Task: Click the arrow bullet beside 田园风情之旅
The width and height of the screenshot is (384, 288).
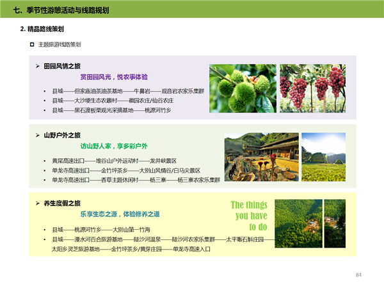Action: point(37,67)
